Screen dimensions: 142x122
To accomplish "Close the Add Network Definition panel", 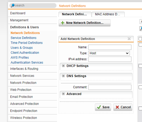I will pos(129,39).
